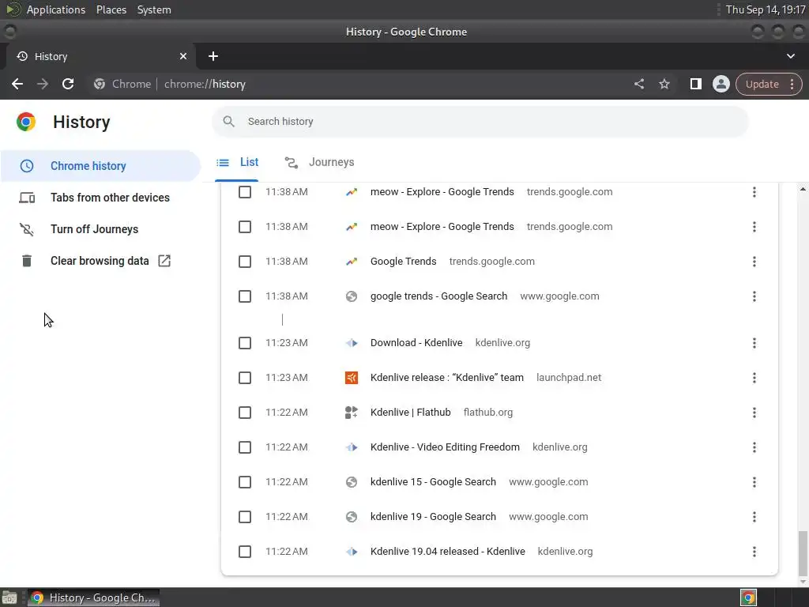The height and width of the screenshot is (607, 809).
Task: Click the forward navigation arrow
Action: coord(43,84)
